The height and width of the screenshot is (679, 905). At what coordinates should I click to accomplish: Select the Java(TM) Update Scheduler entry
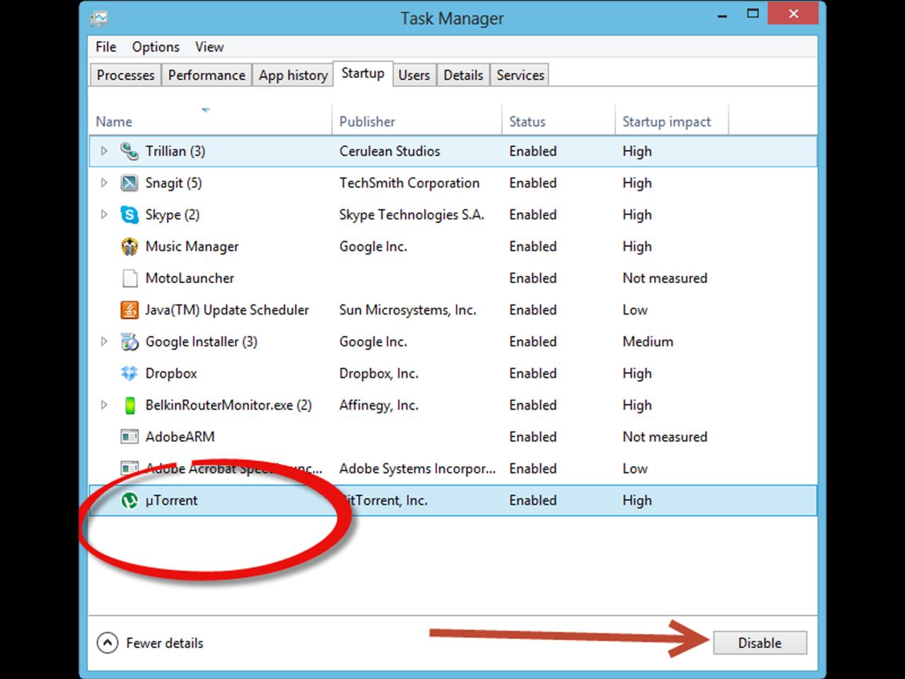pyautogui.click(x=227, y=310)
